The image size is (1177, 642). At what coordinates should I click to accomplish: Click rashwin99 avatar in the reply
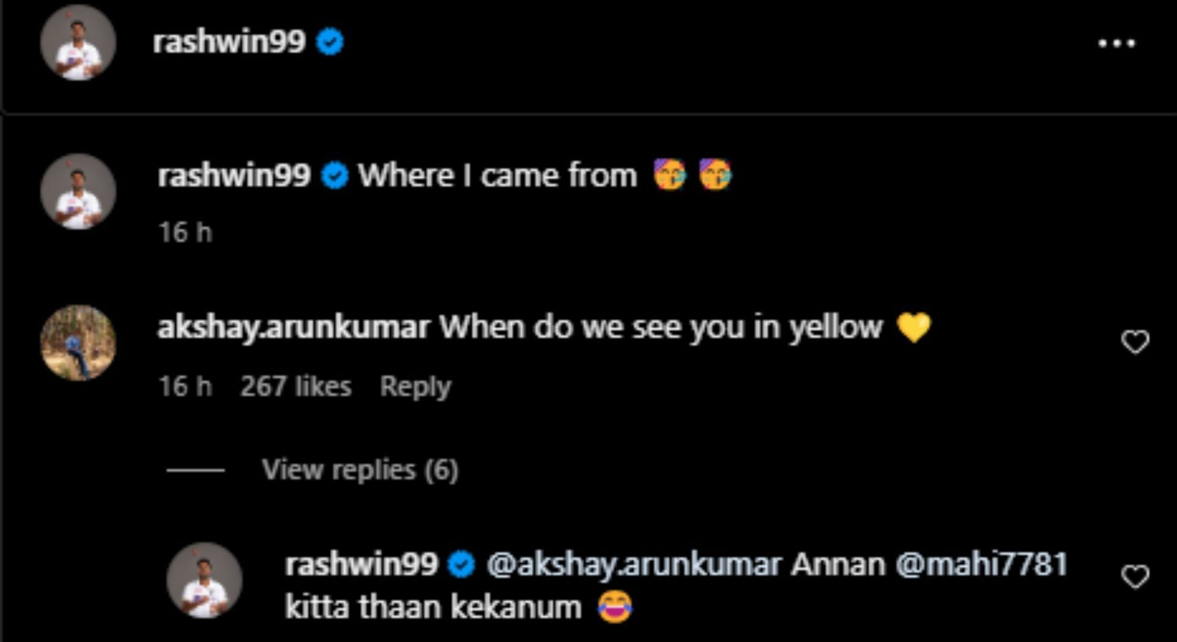(204, 579)
